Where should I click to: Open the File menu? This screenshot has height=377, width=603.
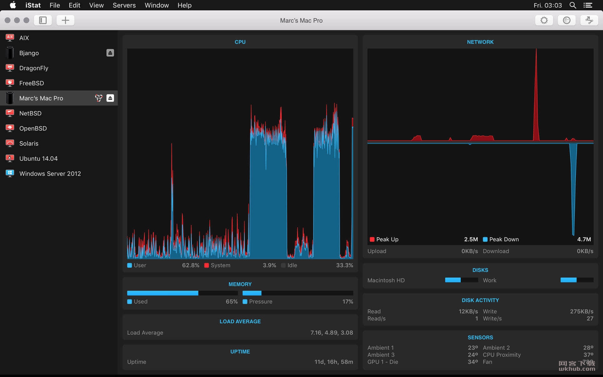coord(55,5)
